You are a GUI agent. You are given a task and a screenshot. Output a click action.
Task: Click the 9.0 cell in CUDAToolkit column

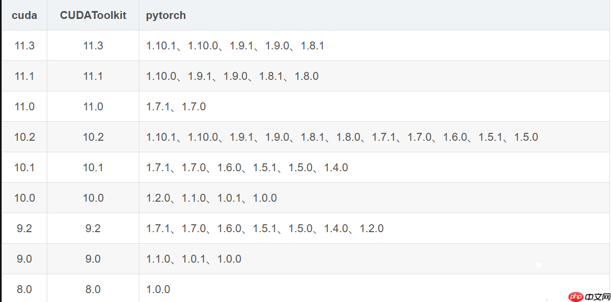[93, 259]
